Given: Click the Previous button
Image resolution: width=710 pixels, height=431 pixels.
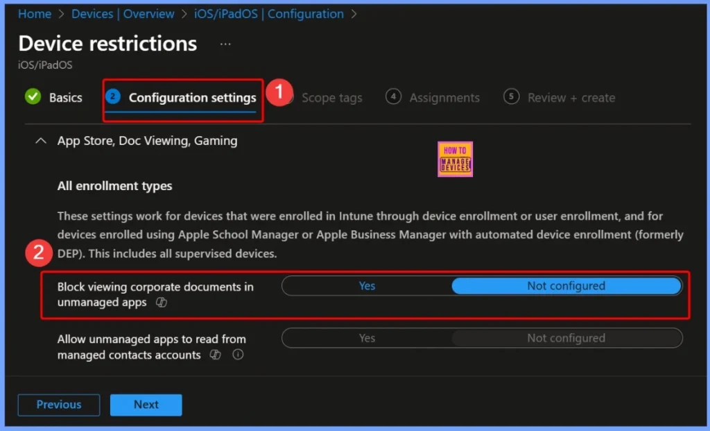Looking at the screenshot, I should pos(58,405).
